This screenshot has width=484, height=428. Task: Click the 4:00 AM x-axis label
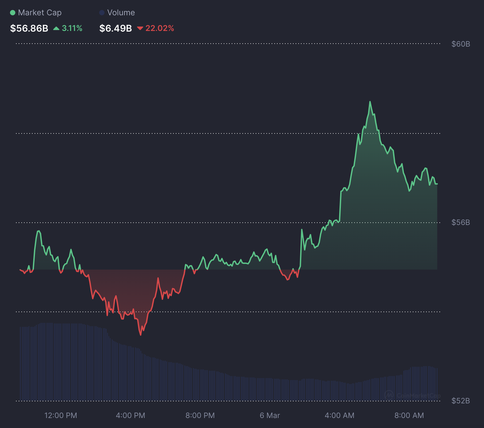[x=340, y=415]
